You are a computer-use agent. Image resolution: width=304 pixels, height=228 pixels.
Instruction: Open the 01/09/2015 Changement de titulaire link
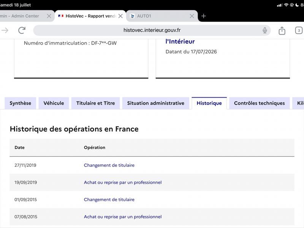(109, 199)
